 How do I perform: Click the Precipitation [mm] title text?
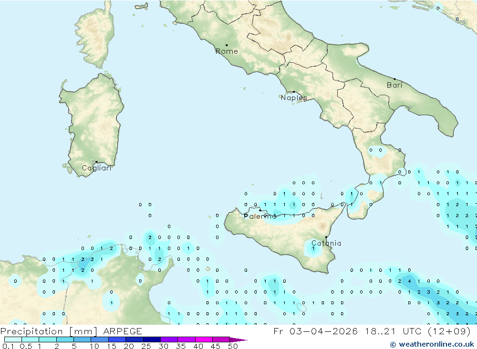49,331
